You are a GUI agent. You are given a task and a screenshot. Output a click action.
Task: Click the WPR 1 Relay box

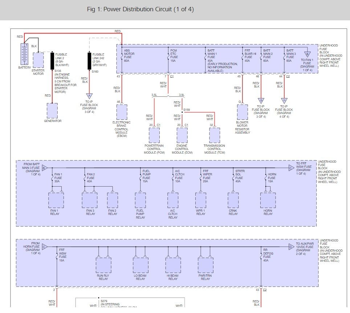click(x=201, y=200)
